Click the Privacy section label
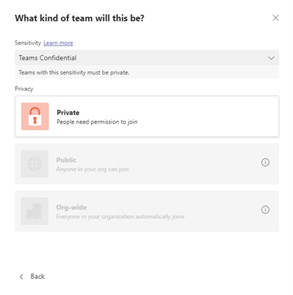Screen dimensions: 293x295 (x=24, y=89)
